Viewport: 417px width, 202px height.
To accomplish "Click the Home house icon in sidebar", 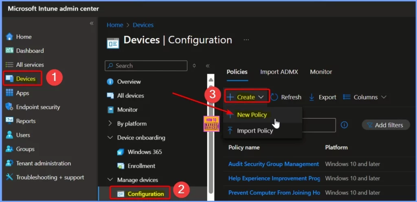I will 9,37.
